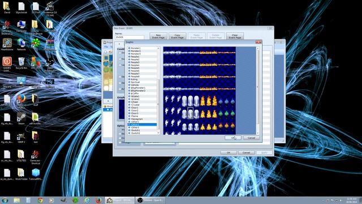The width and height of the screenshot is (362, 204).
Task: Open the Windows Start menu
Action: [x=5, y=200]
